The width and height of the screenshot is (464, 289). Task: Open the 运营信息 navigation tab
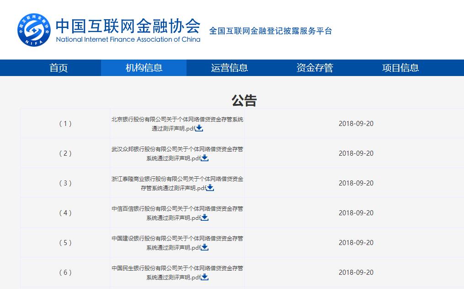point(229,68)
